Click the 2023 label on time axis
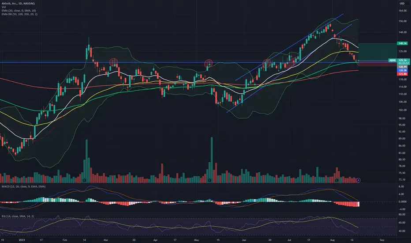411x243 pixels. pos(22,240)
